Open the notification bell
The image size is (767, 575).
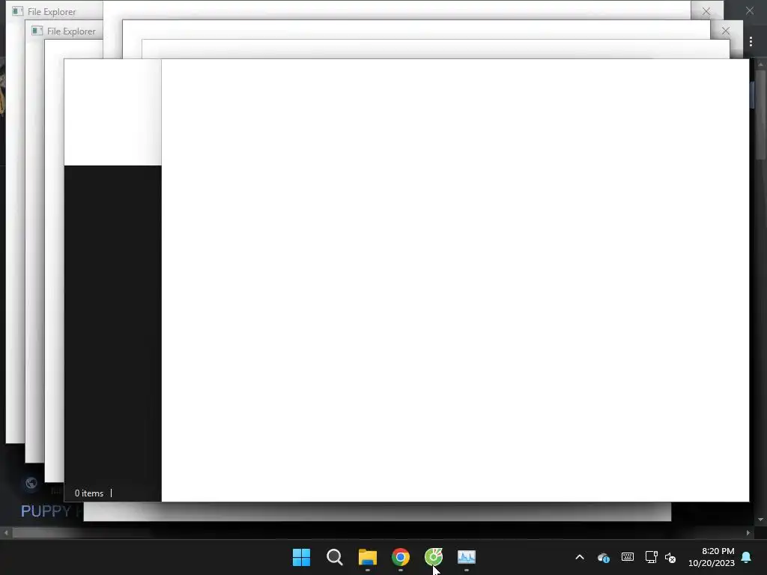click(747, 557)
